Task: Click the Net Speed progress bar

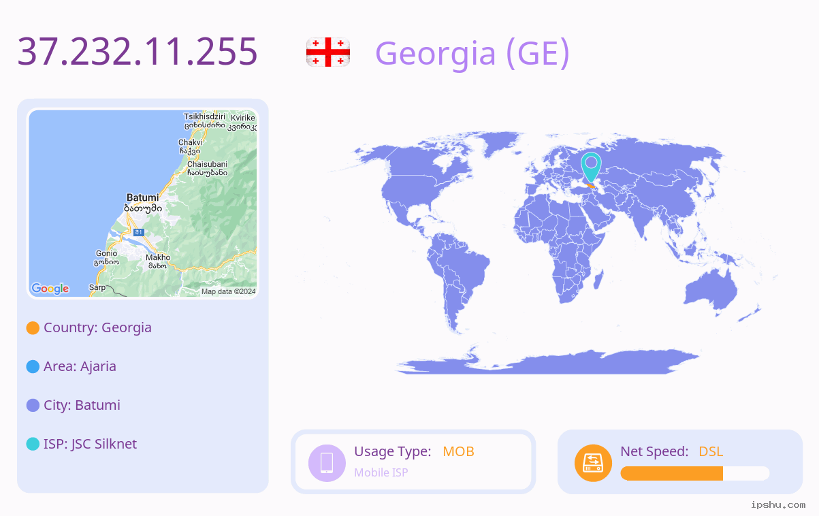Action: (695, 473)
